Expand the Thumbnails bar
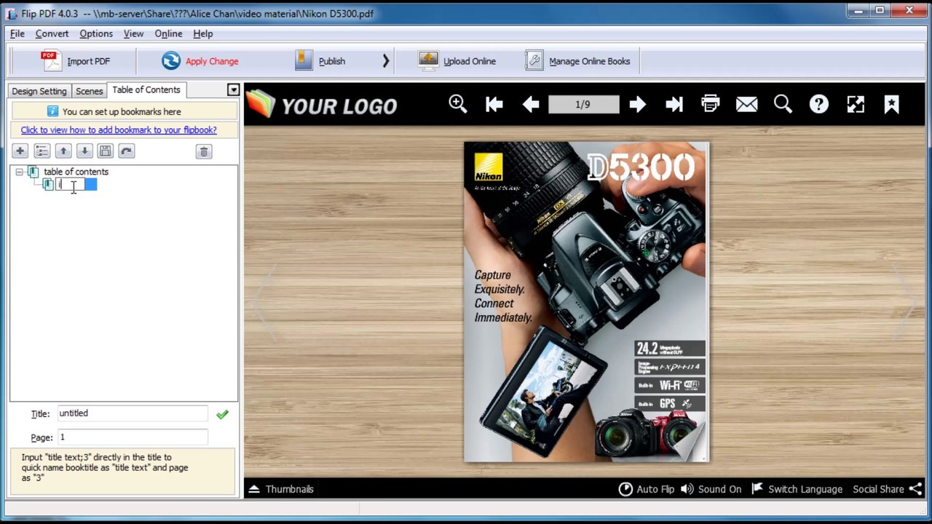 point(281,489)
